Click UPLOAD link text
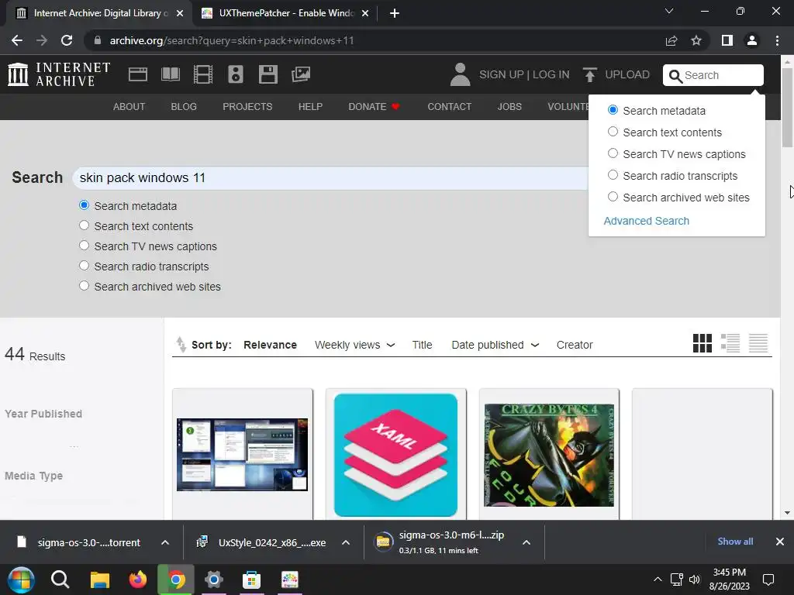This screenshot has height=595, width=794. coord(627,74)
